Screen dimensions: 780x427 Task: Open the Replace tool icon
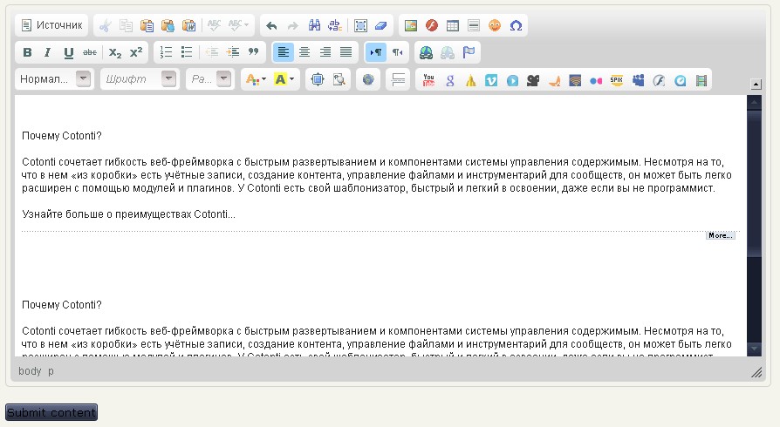(x=335, y=25)
